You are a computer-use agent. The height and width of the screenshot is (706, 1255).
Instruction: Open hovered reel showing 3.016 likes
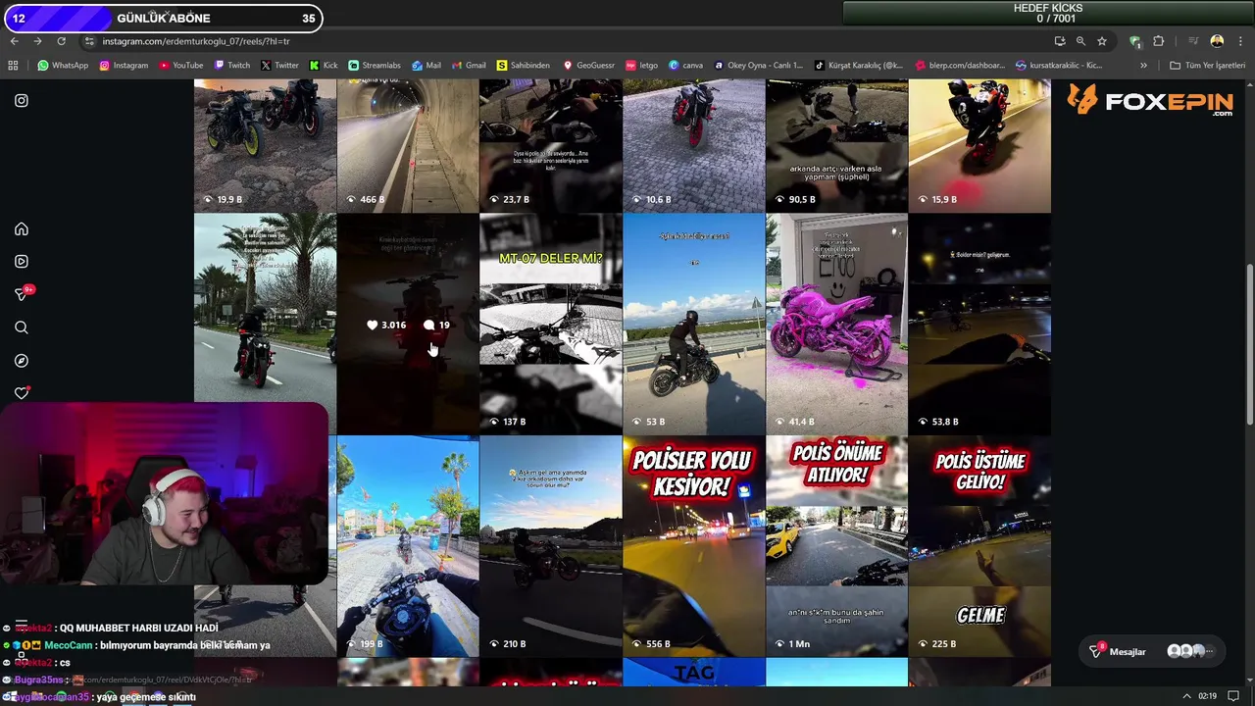pos(408,324)
